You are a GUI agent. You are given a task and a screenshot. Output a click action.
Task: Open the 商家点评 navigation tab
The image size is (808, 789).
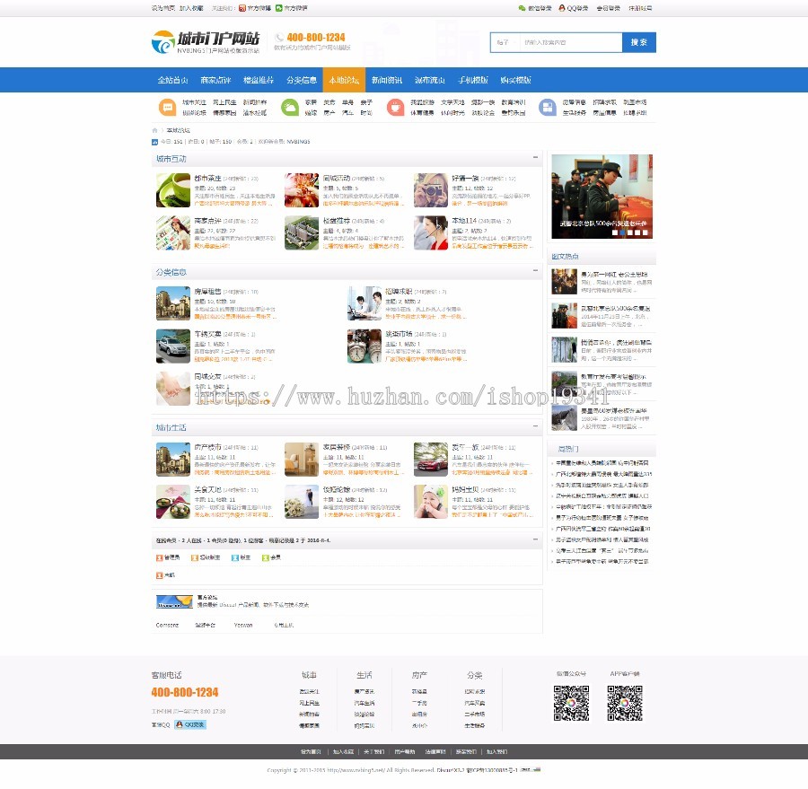(215, 80)
